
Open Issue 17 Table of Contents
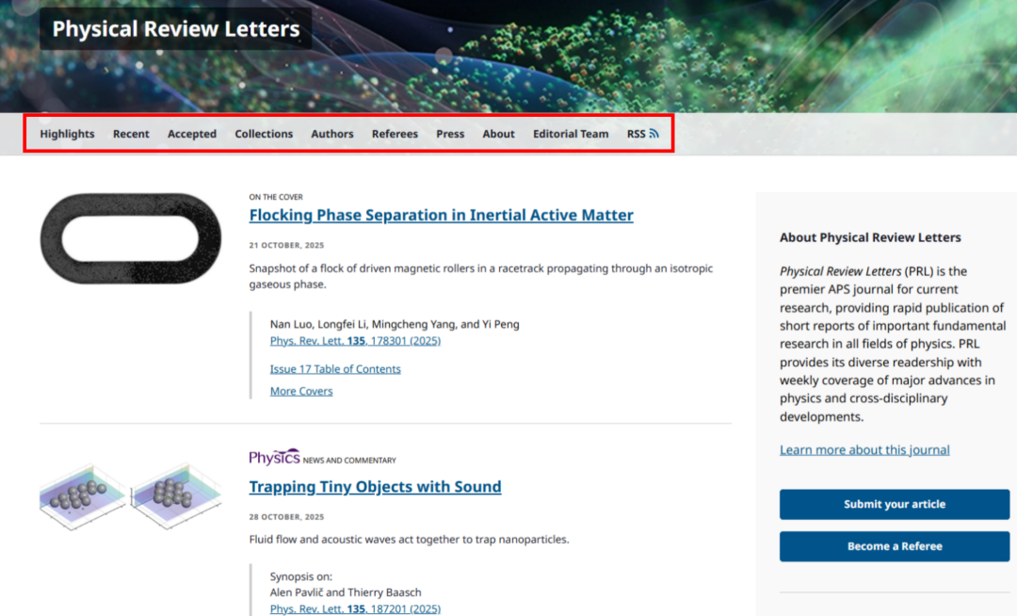335,369
